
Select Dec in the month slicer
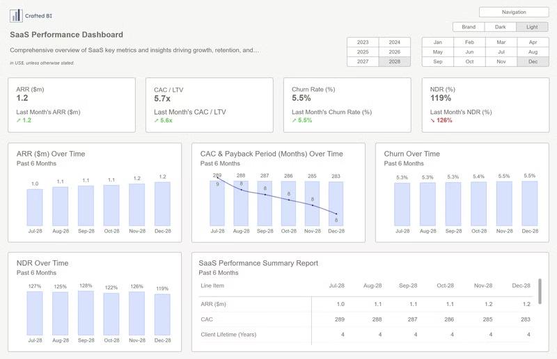point(533,61)
